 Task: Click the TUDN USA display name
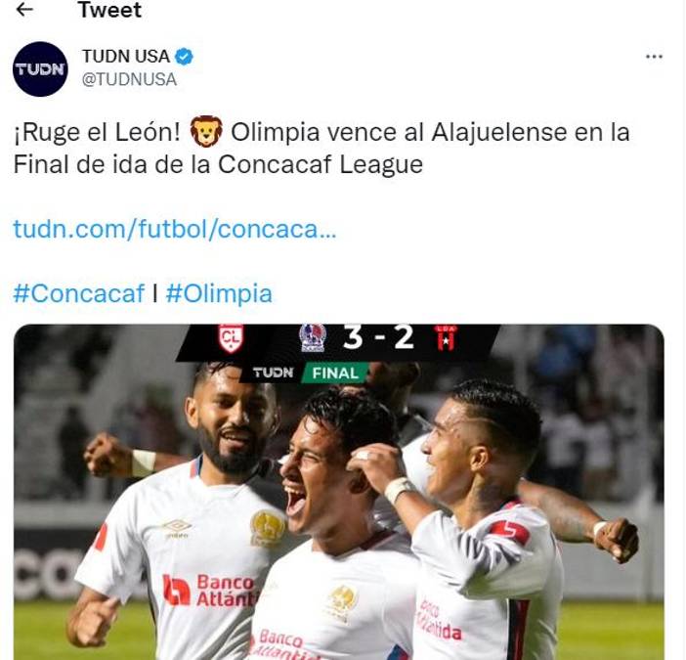click(126, 57)
